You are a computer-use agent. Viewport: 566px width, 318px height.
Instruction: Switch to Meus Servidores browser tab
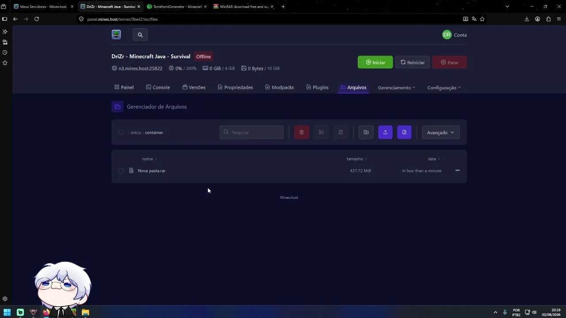coord(43,7)
